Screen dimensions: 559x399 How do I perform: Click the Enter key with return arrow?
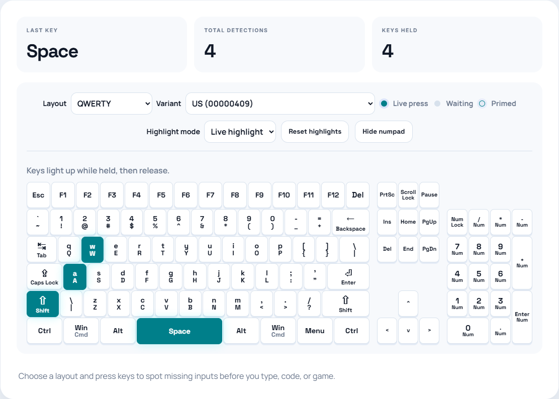pos(348,277)
